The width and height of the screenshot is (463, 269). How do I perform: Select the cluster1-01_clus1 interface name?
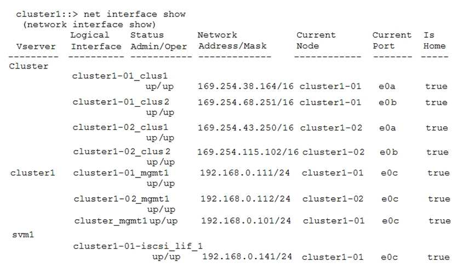[x=120, y=76]
